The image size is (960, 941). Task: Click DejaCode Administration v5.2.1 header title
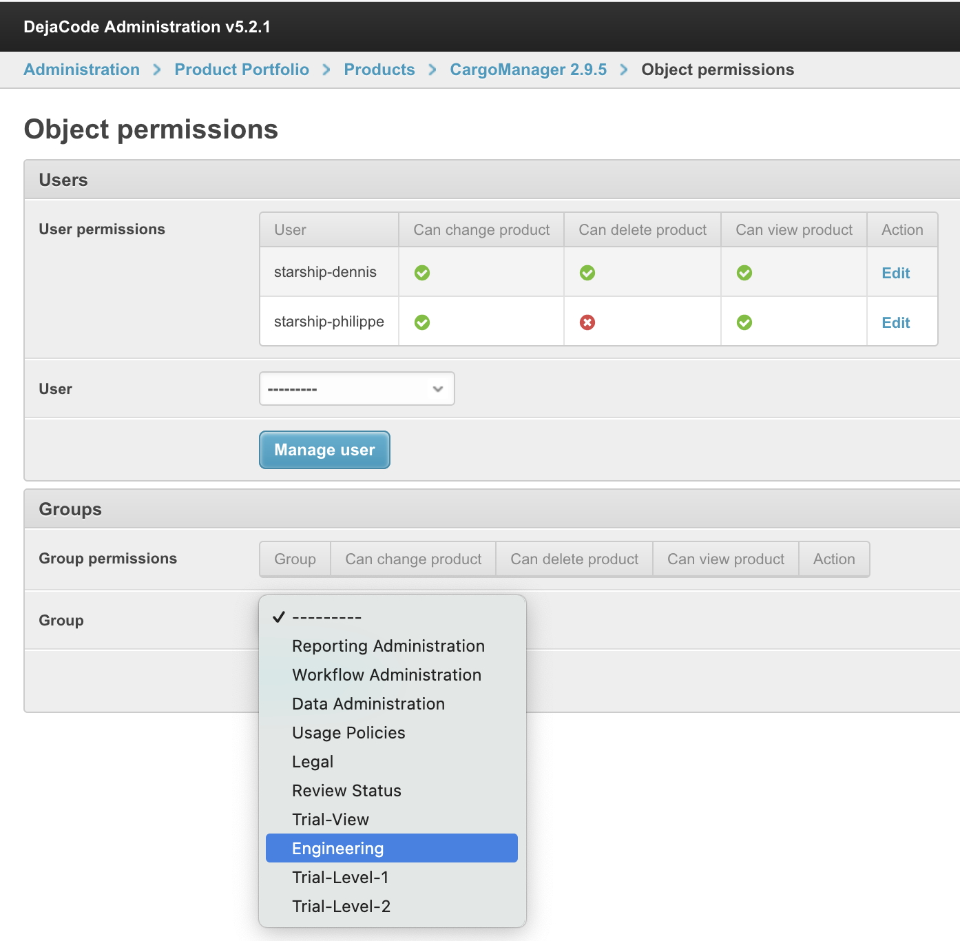point(147,27)
